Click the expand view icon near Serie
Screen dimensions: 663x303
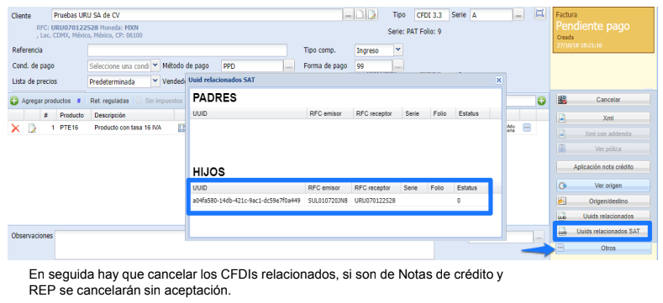539,13
